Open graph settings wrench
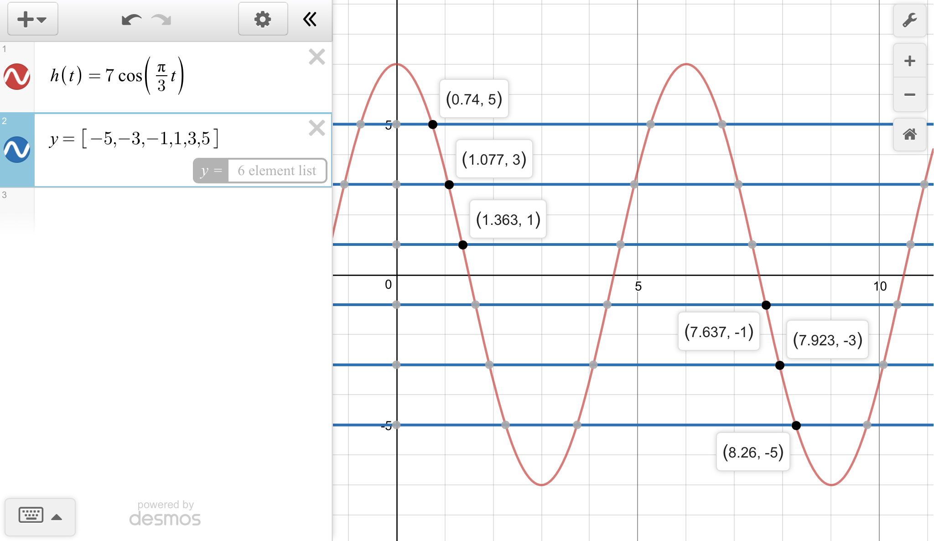Image resolution: width=934 pixels, height=541 pixels. pyautogui.click(x=909, y=20)
